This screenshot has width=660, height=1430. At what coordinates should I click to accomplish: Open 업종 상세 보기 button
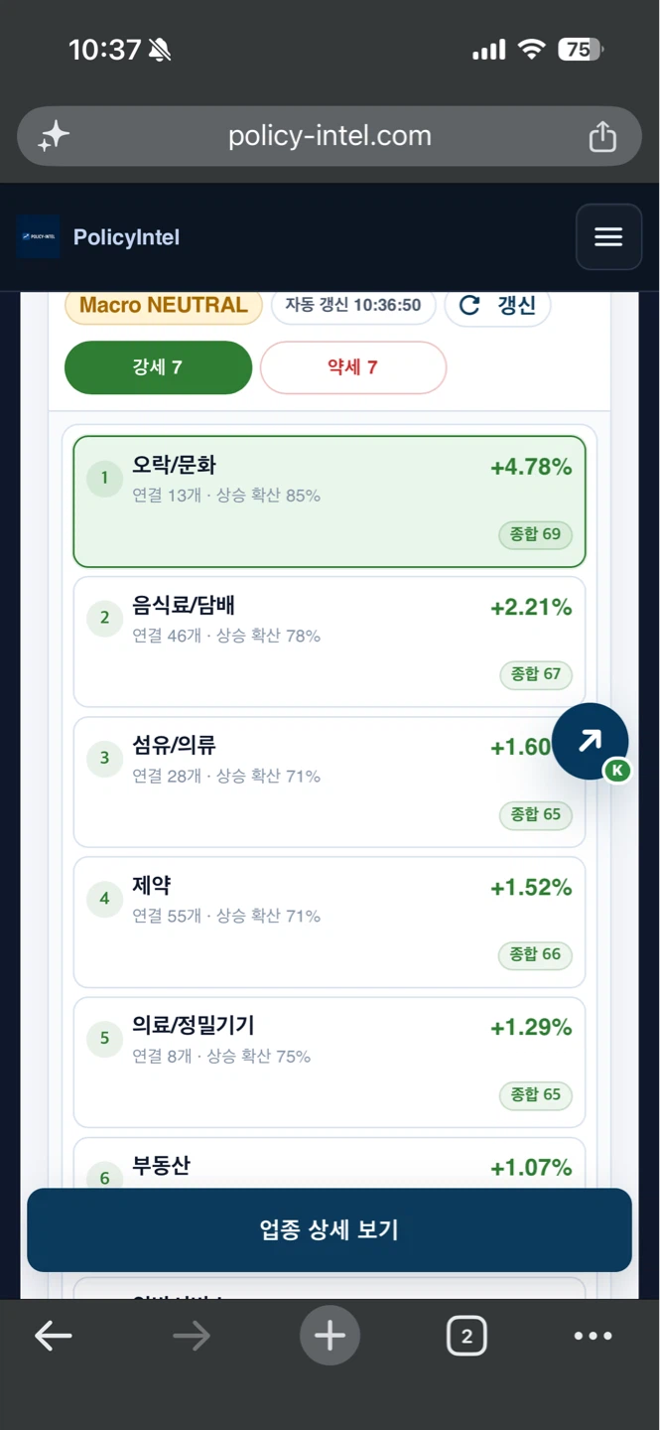[x=330, y=1229]
